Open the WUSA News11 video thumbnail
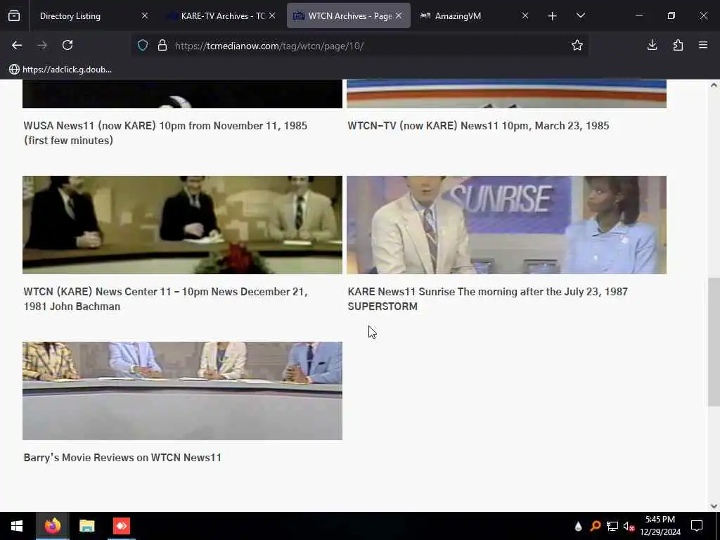This screenshot has width=720, height=540. point(182,94)
